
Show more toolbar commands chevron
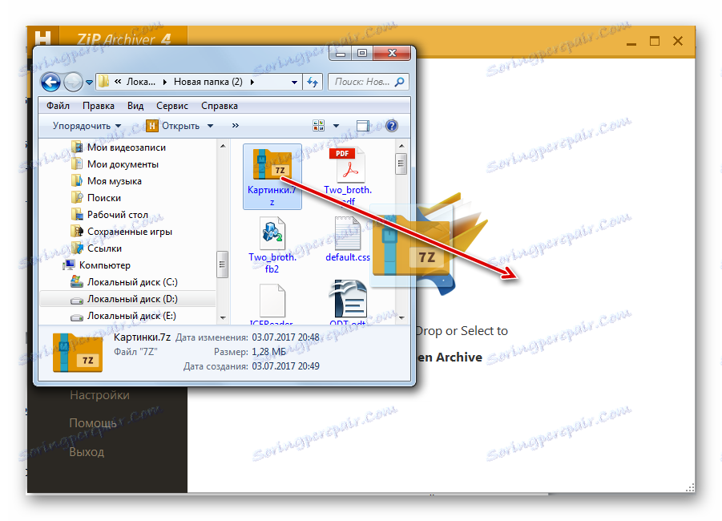tap(236, 125)
